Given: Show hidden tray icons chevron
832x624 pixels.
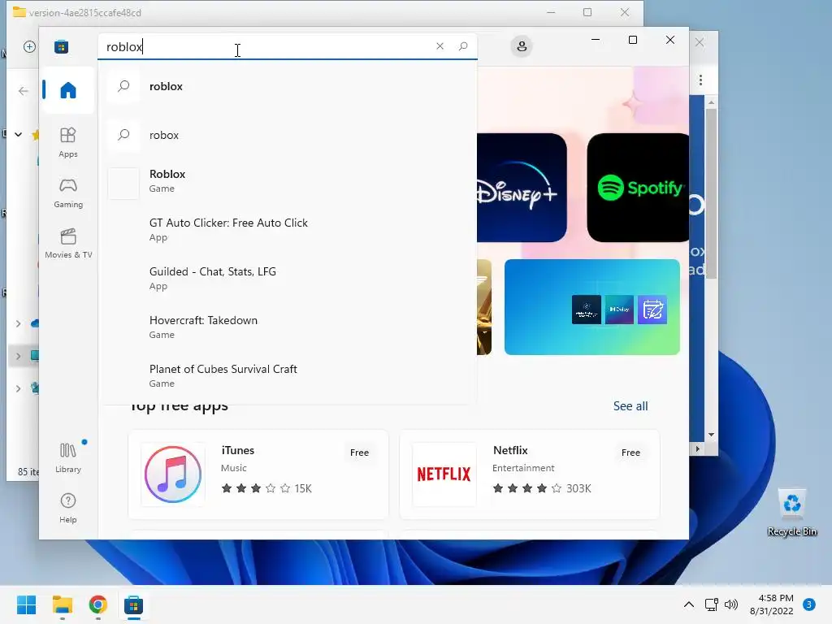Looking at the screenshot, I should tap(689, 604).
